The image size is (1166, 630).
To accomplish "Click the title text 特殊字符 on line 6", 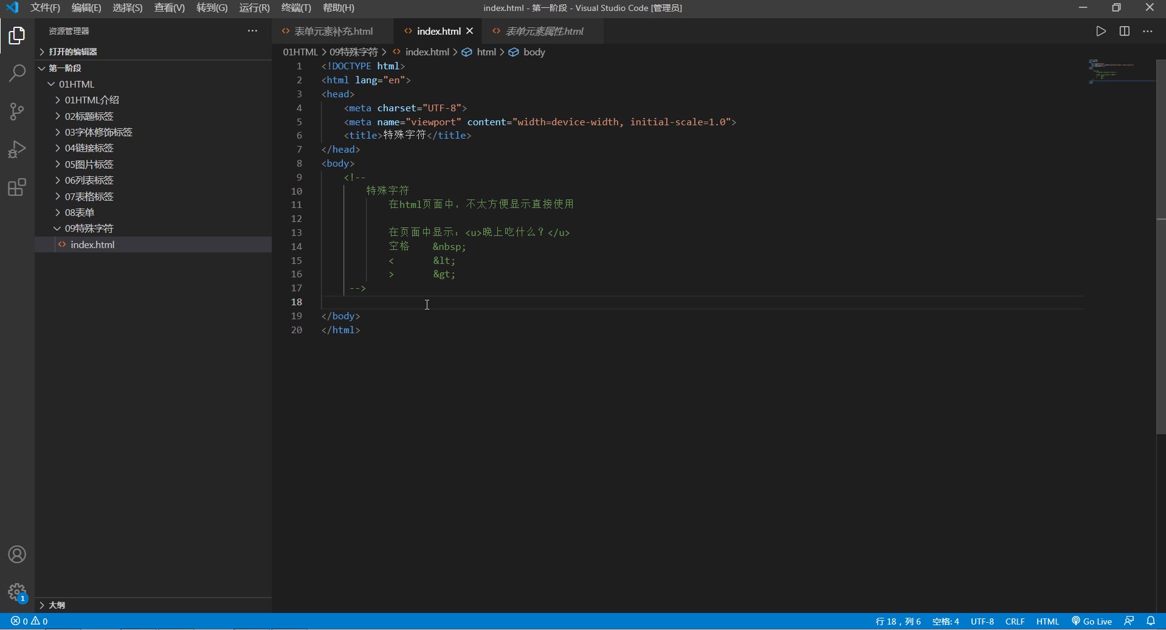I will pos(405,135).
